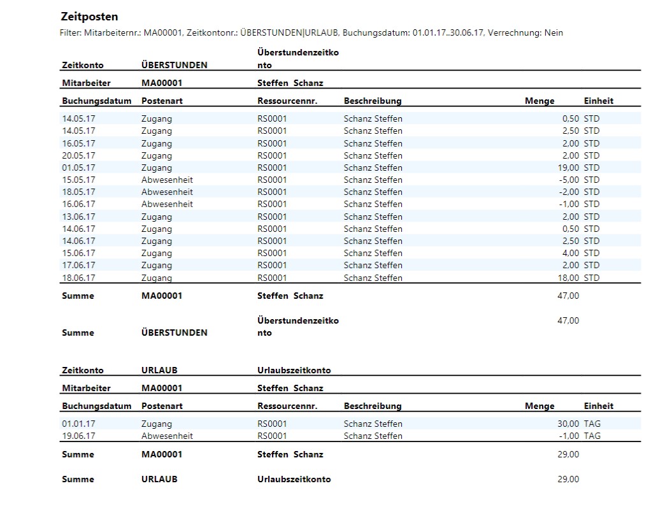The width and height of the screenshot is (672, 516).
Task: Select Einheit column header in the URLAUB table
Action: [x=598, y=406]
